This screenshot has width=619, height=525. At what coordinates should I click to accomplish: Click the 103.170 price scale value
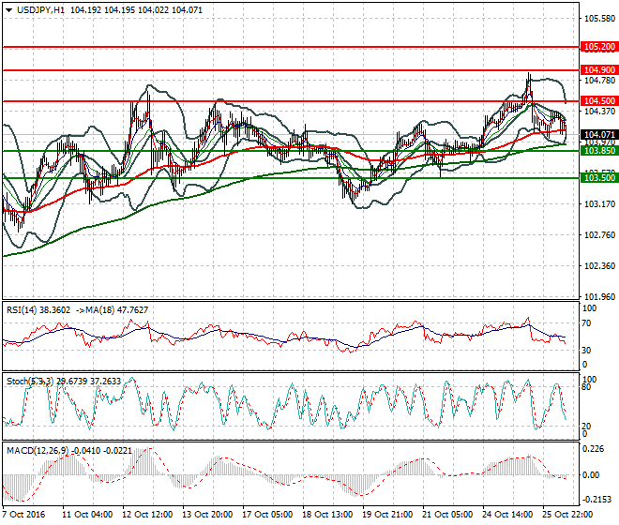599,204
